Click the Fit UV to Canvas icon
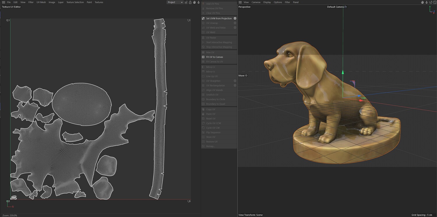This screenshot has width=437, height=217. tap(203, 57)
